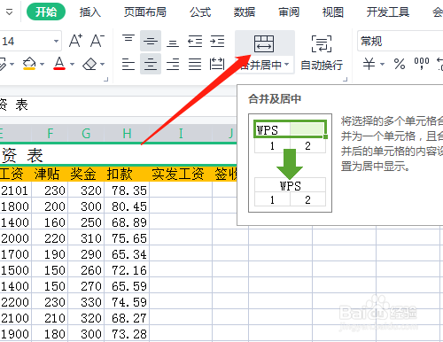443x342 pixels.
Task: Select the 扣款 header cell
Action: pyautogui.click(x=127, y=174)
